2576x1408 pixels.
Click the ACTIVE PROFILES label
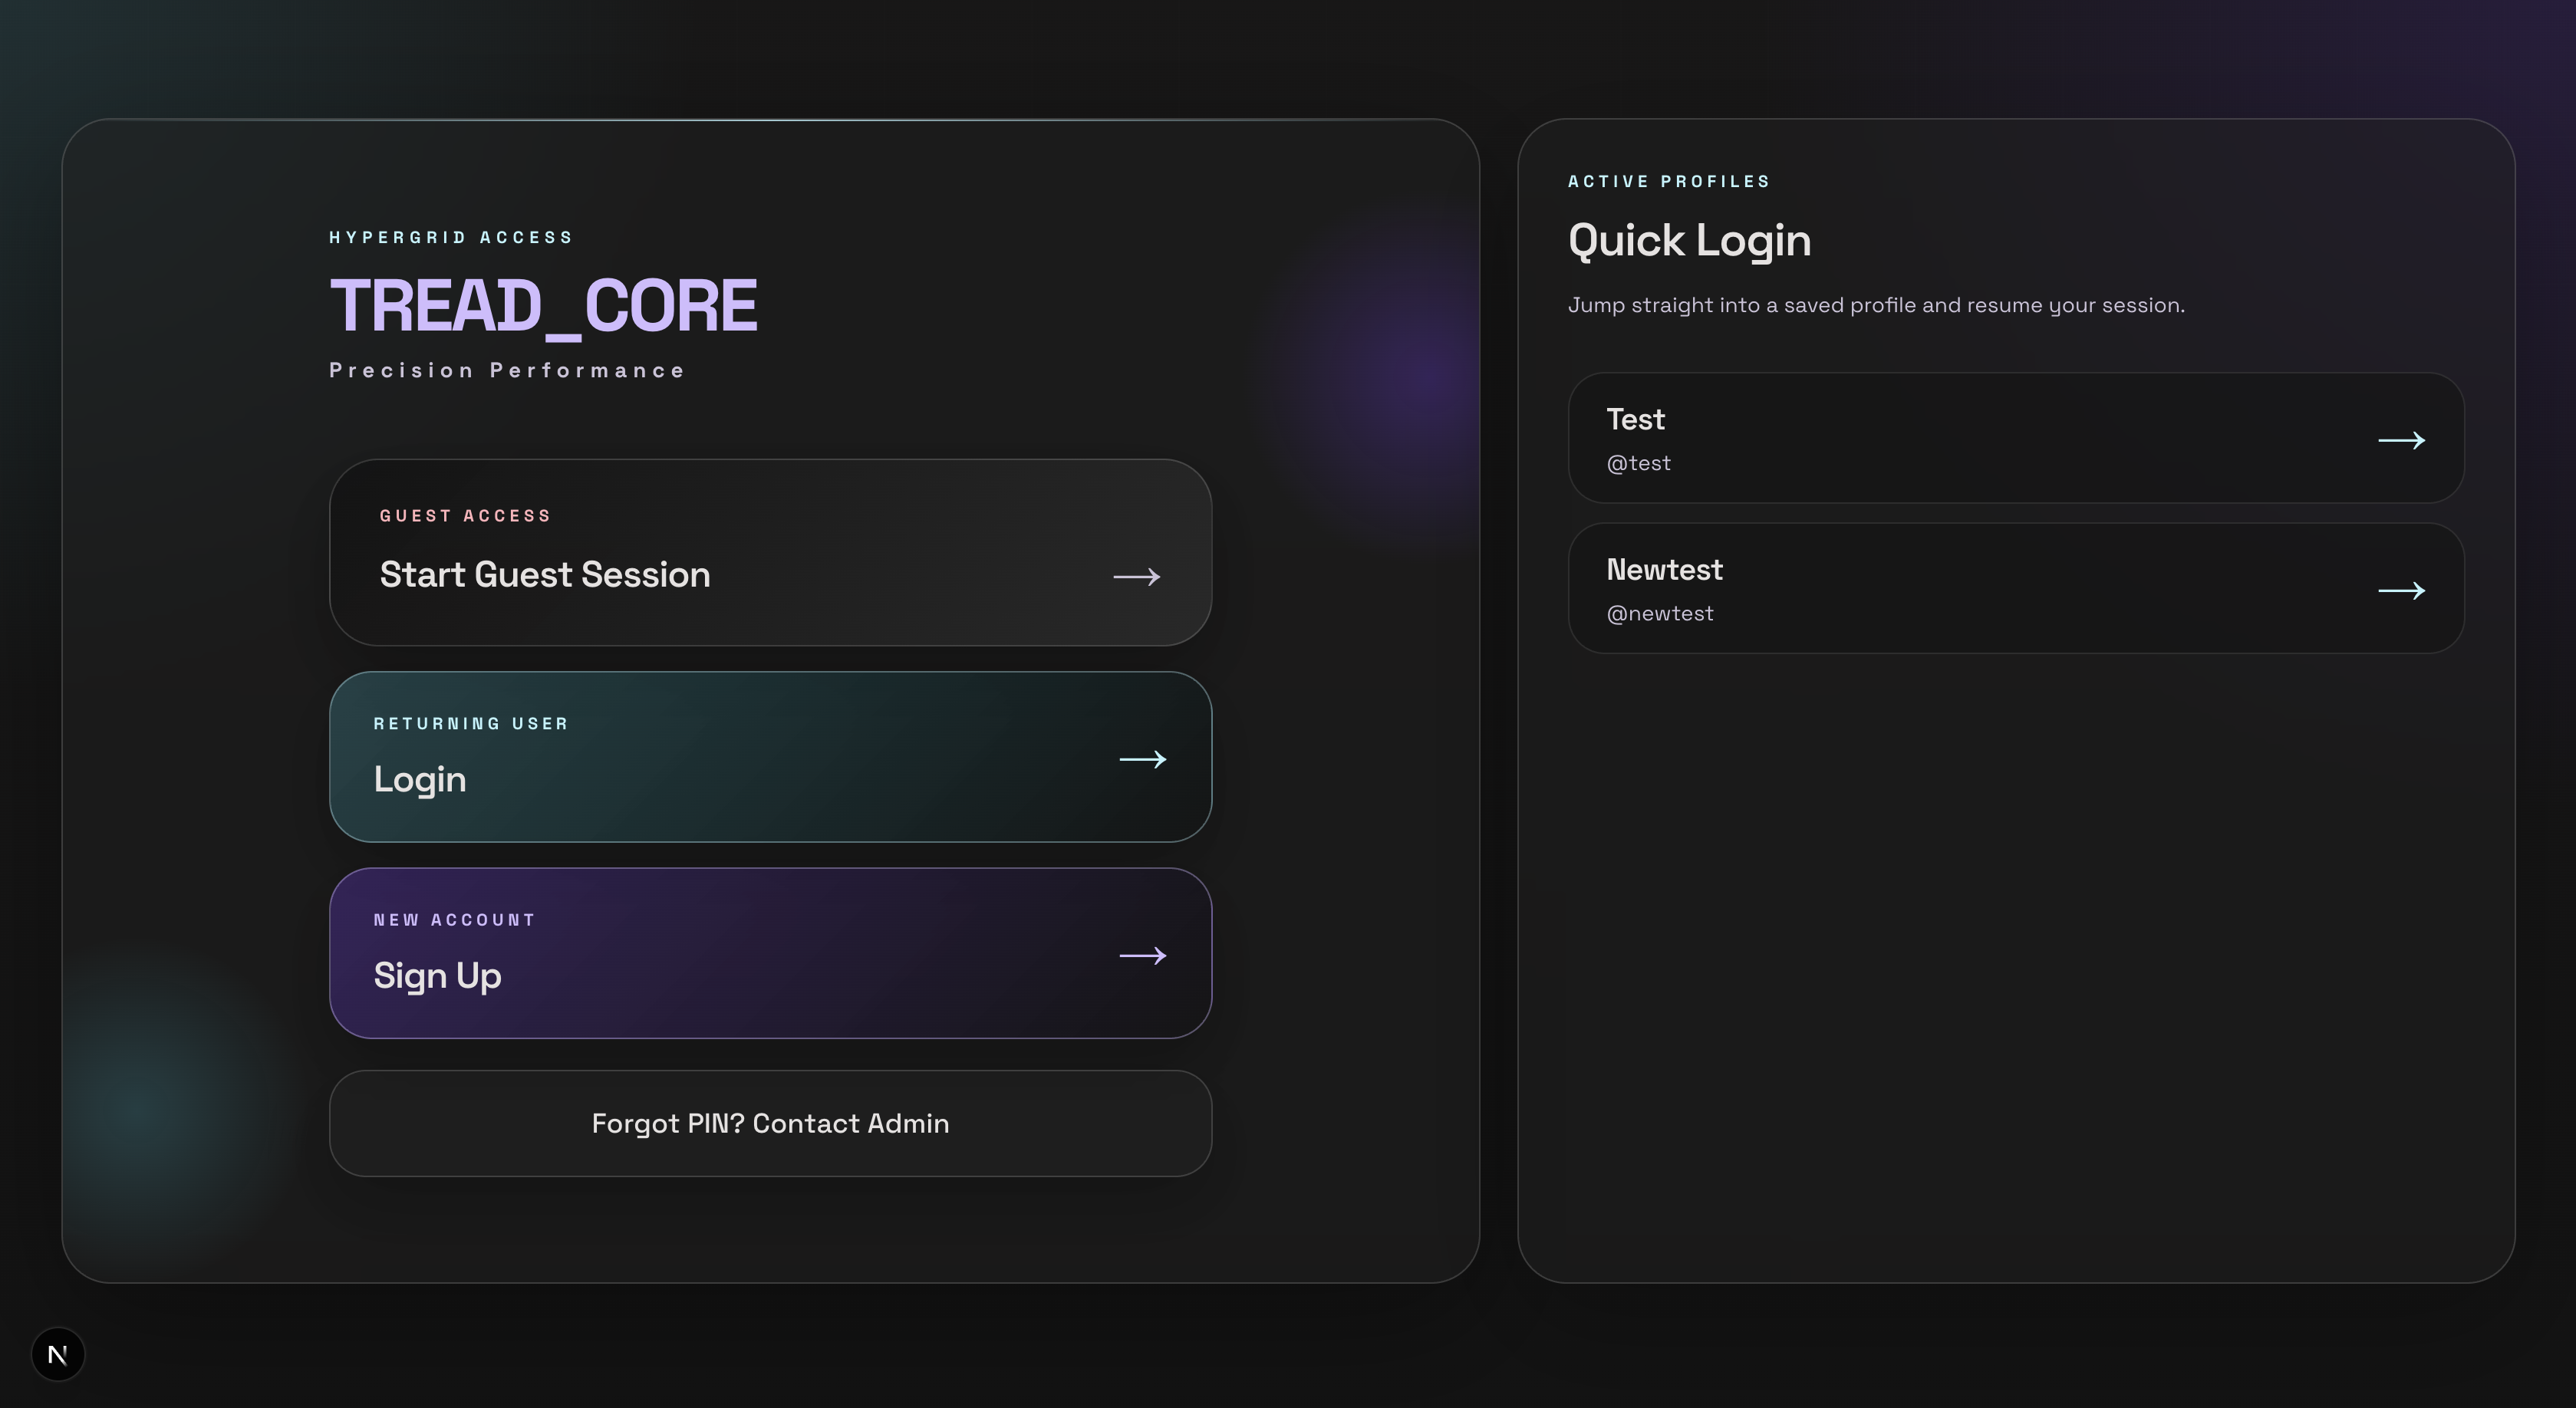click(x=1669, y=181)
